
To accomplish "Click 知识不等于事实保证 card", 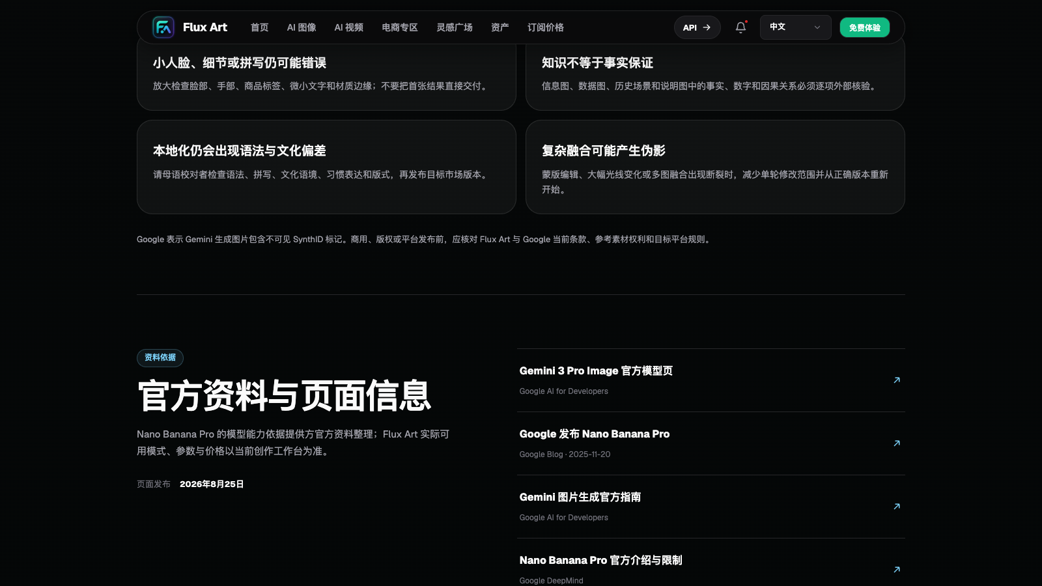I will [715, 73].
